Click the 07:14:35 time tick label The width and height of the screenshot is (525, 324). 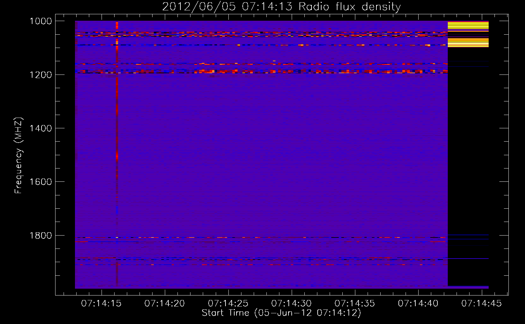[x=355, y=304]
